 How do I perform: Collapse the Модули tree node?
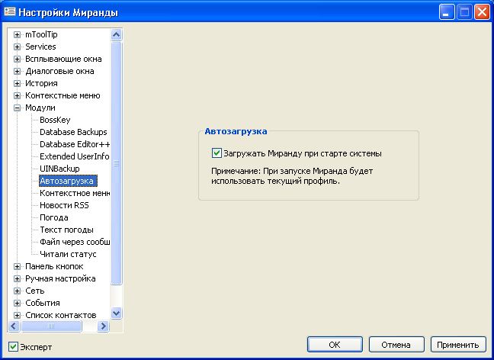coord(17,108)
